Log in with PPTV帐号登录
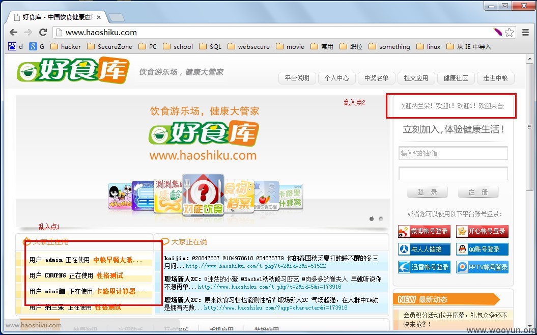Viewport: 537px width, 335px height. click(482, 267)
